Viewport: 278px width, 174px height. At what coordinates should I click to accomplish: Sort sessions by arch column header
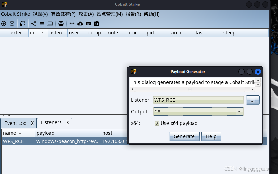coord(182,33)
